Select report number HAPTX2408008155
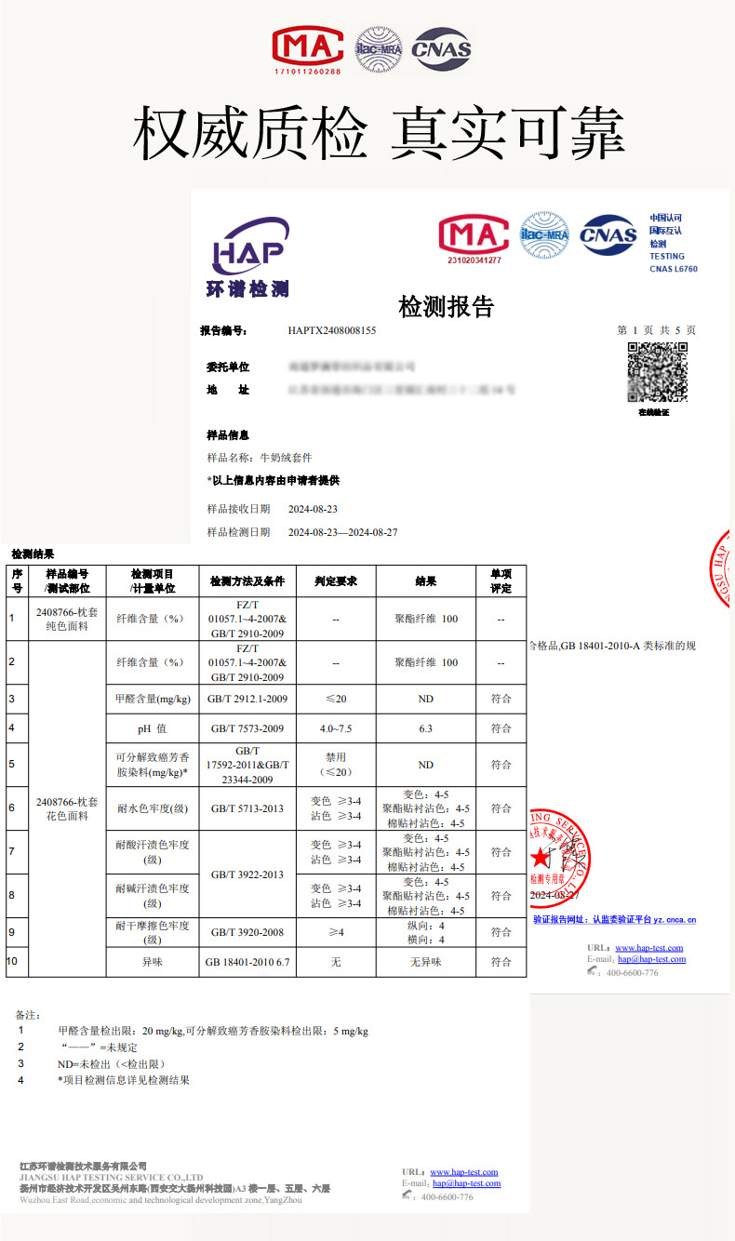 pos(332,330)
